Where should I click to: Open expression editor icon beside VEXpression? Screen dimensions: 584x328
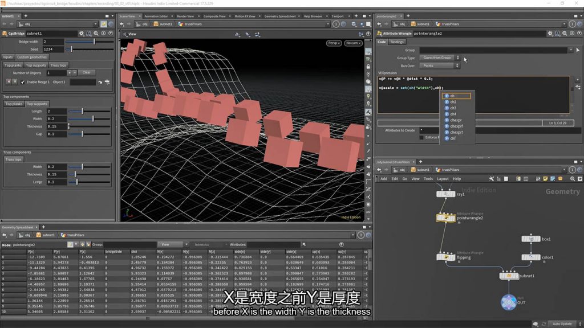[x=578, y=87]
